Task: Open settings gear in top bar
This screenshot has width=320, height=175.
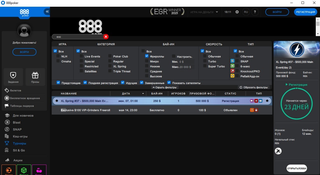Action: point(237,12)
